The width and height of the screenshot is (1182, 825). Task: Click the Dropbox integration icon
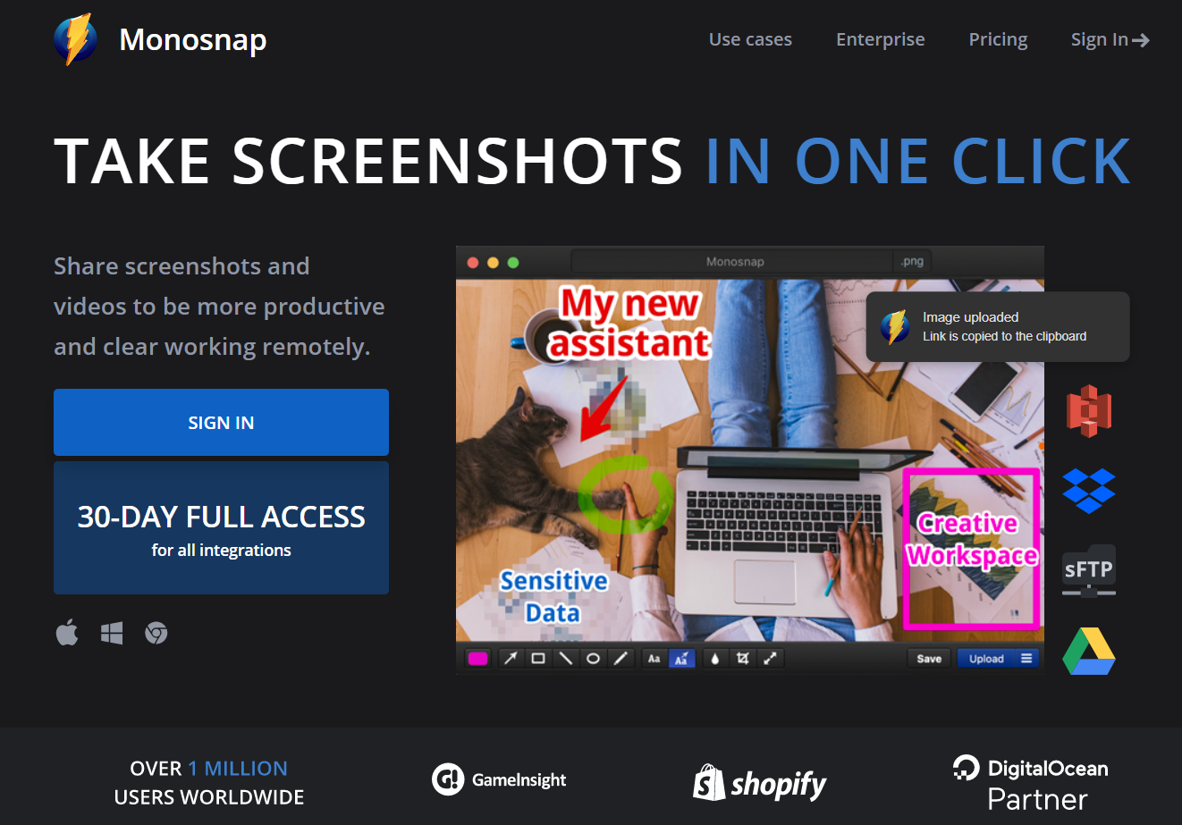[x=1089, y=491]
